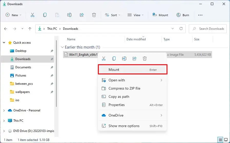The height and width of the screenshot is (143, 230).
Task: Click the Copy icon in the toolbar
Action: click(x=45, y=15)
